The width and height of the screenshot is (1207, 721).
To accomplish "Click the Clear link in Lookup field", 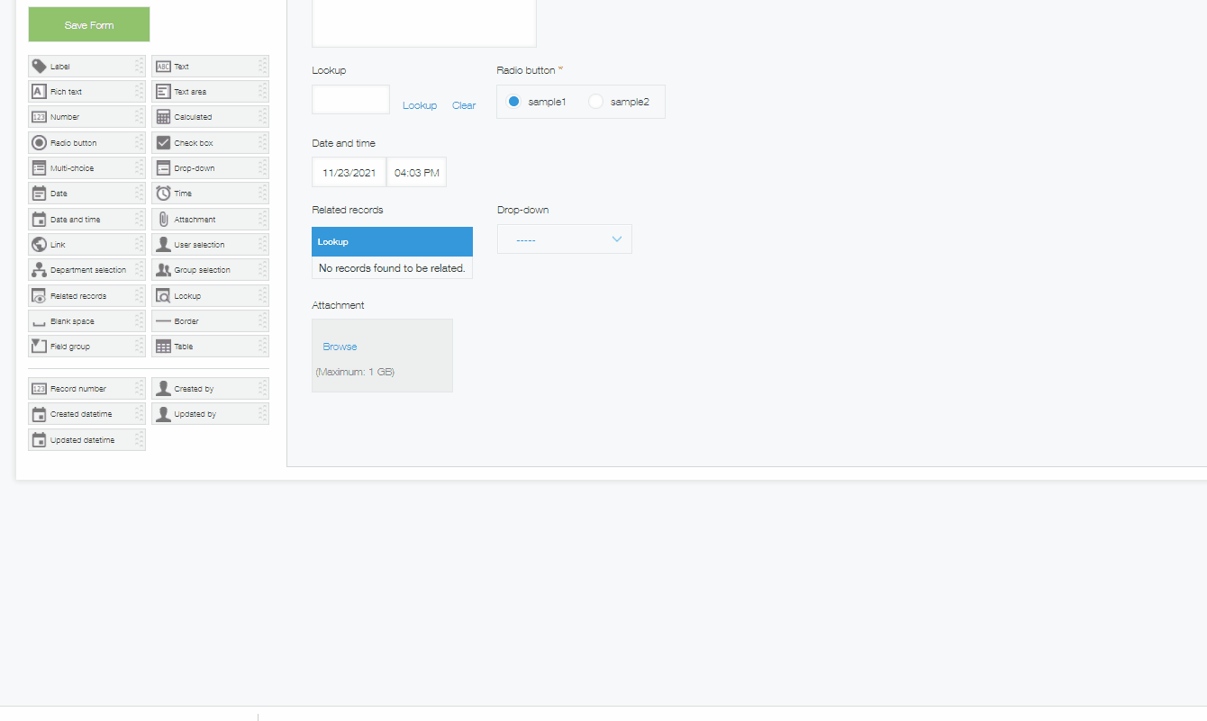I will [464, 105].
